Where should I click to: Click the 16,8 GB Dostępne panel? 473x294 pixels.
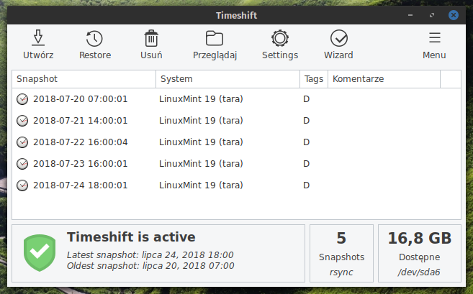420,253
